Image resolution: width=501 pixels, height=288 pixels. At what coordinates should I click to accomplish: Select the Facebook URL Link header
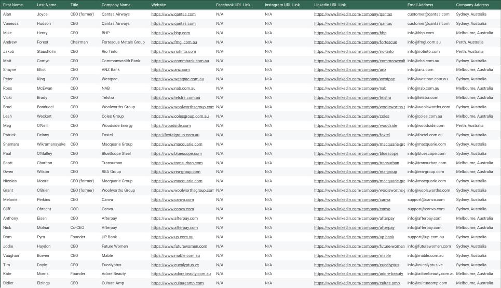[x=233, y=5]
